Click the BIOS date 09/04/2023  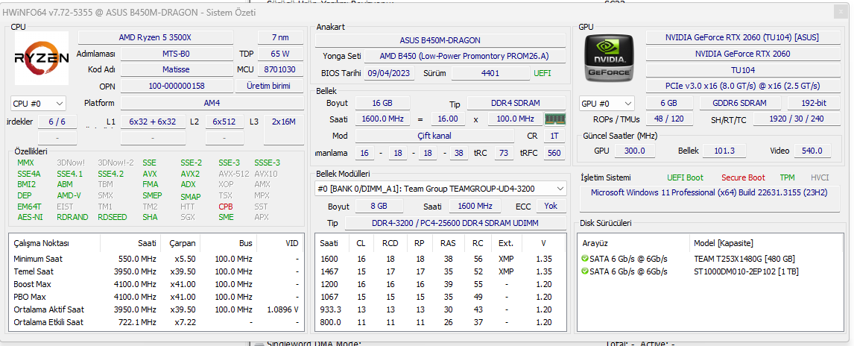point(390,73)
